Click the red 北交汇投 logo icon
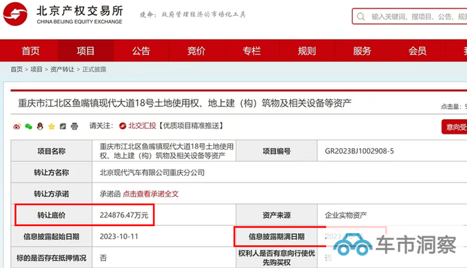467x268 pixels. pos(123,126)
